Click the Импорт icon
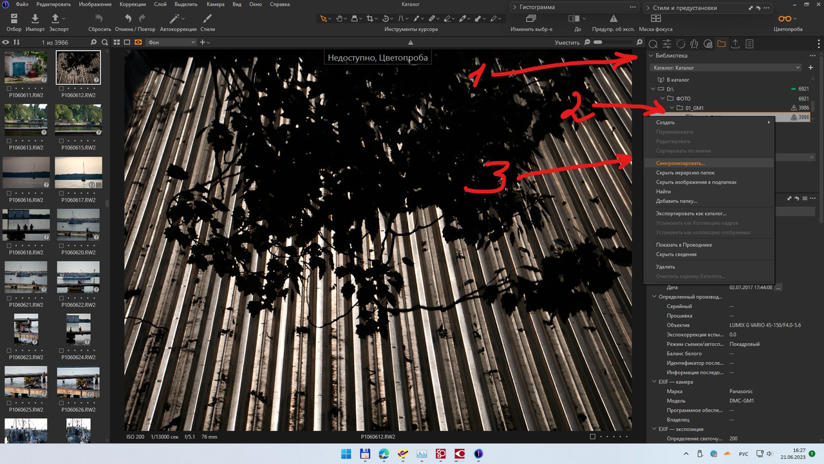Image resolution: width=824 pixels, height=464 pixels. [x=35, y=19]
